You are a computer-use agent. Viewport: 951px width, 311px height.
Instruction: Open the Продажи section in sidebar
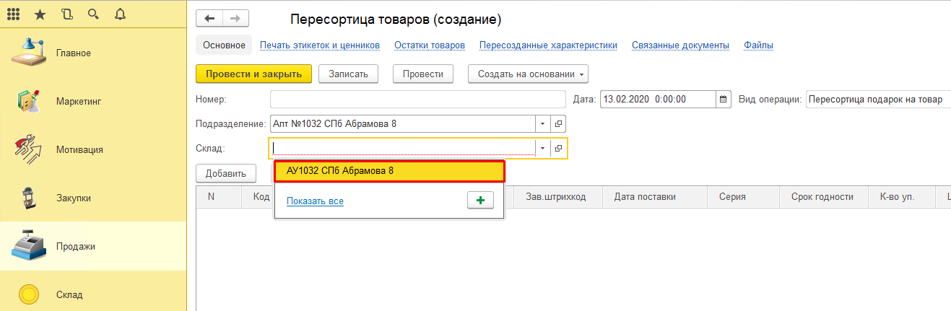[x=76, y=246]
